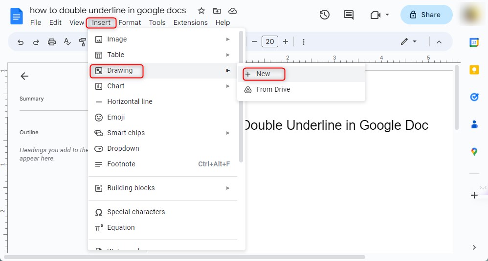Close the outline with the back arrow
The width and height of the screenshot is (488, 261).
pos(24,76)
